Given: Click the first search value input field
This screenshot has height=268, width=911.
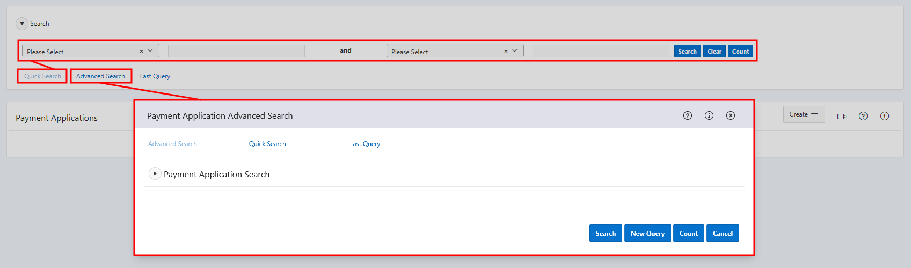Looking at the screenshot, I should tap(236, 51).
